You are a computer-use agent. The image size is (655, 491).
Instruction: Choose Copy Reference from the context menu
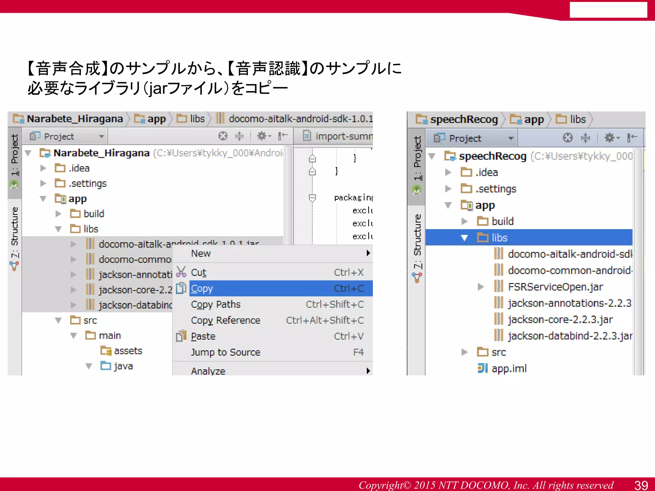click(x=273, y=320)
